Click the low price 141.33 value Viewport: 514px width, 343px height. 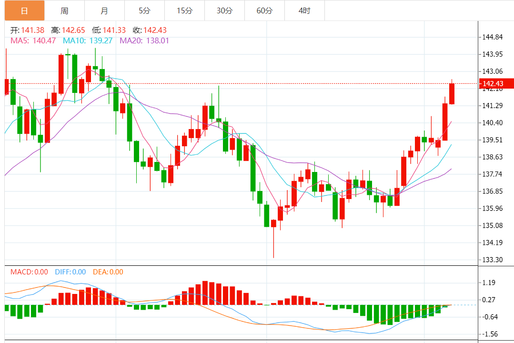tap(114, 30)
